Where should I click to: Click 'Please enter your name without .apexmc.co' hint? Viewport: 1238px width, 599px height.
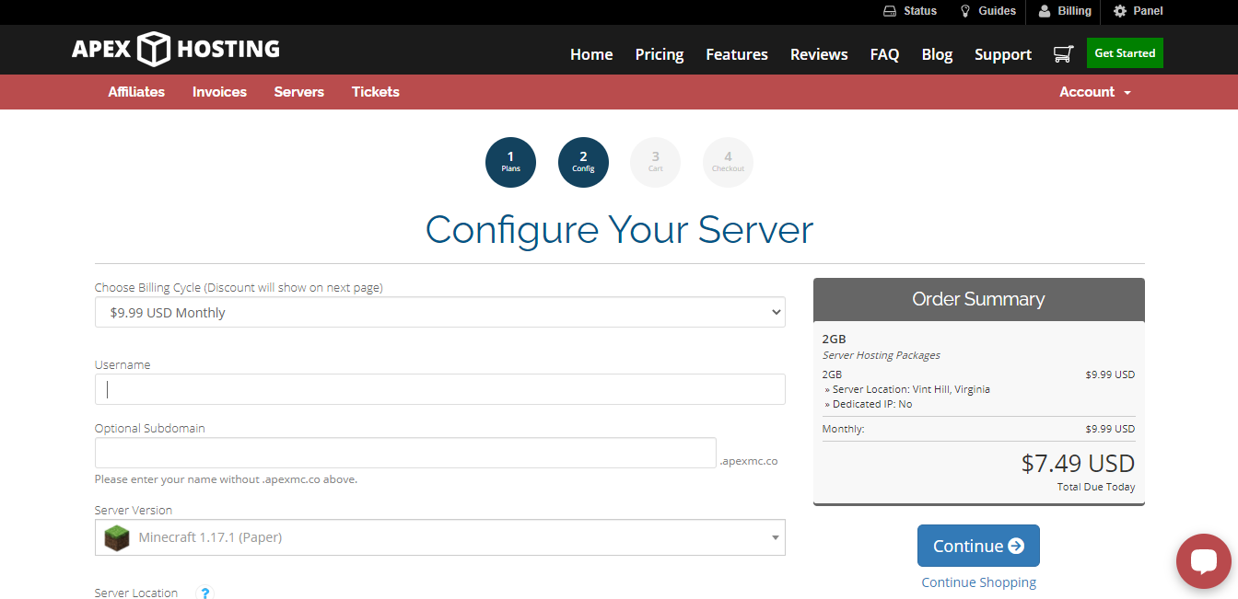[x=226, y=479]
